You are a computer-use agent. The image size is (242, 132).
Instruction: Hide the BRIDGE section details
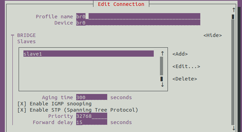(x=212, y=35)
